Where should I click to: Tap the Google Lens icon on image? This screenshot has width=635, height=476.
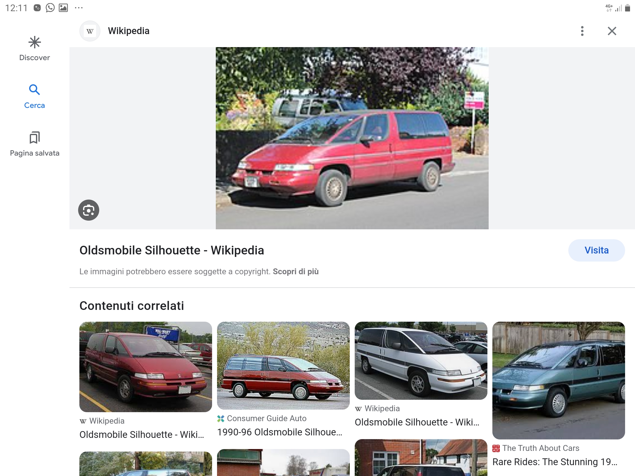coord(89,210)
